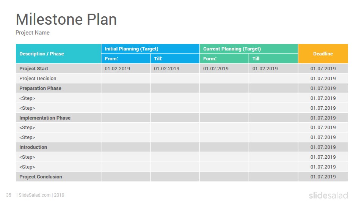Click the Preparation Phase row label

tap(41, 88)
